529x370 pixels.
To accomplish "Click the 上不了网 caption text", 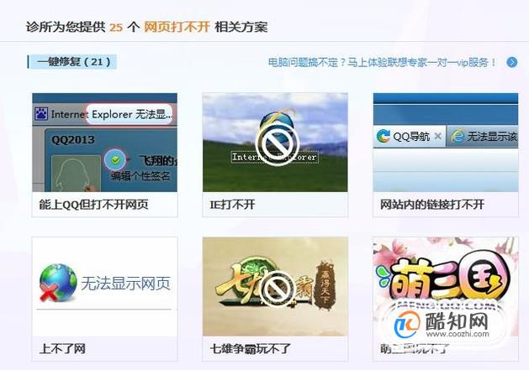I will 62,349.
